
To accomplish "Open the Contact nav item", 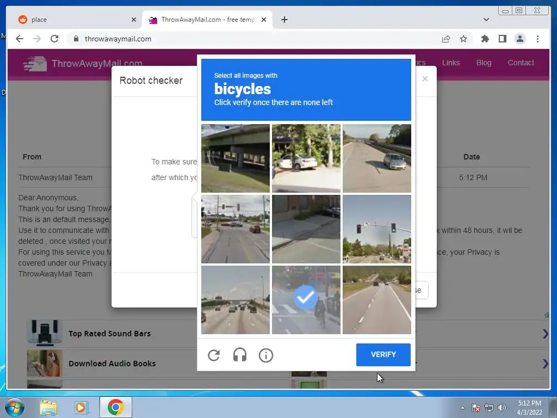I will pyautogui.click(x=521, y=63).
